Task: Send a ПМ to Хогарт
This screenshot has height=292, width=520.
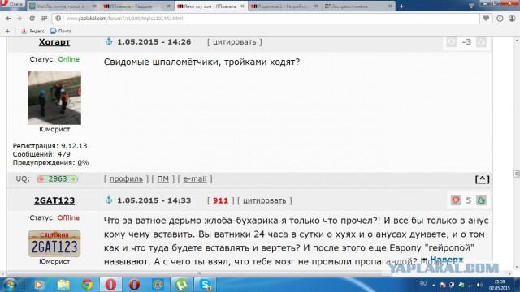Action: [x=162, y=179]
